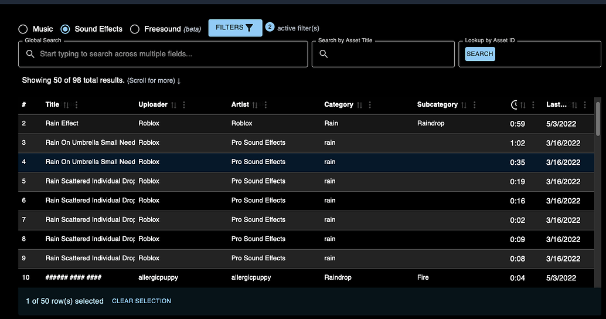The image size is (606, 319).
Task: Click the Last... column header
Action: (556, 104)
